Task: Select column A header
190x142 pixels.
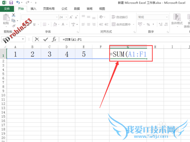Action: pyautogui.click(x=15, y=47)
